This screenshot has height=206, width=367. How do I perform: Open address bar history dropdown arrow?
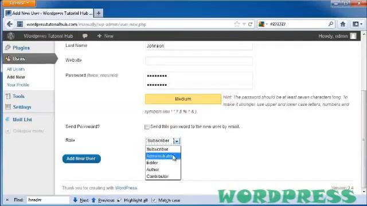[244, 24]
